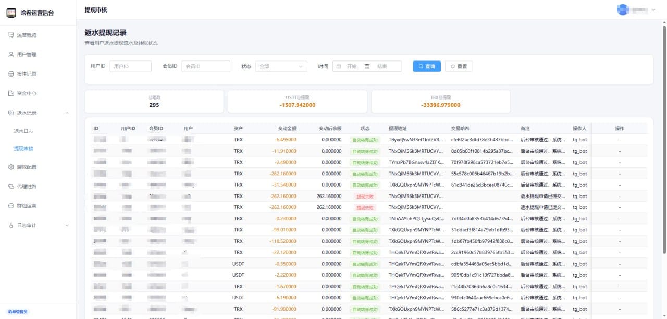Select 提现审核 submenu item

[x=23, y=149]
